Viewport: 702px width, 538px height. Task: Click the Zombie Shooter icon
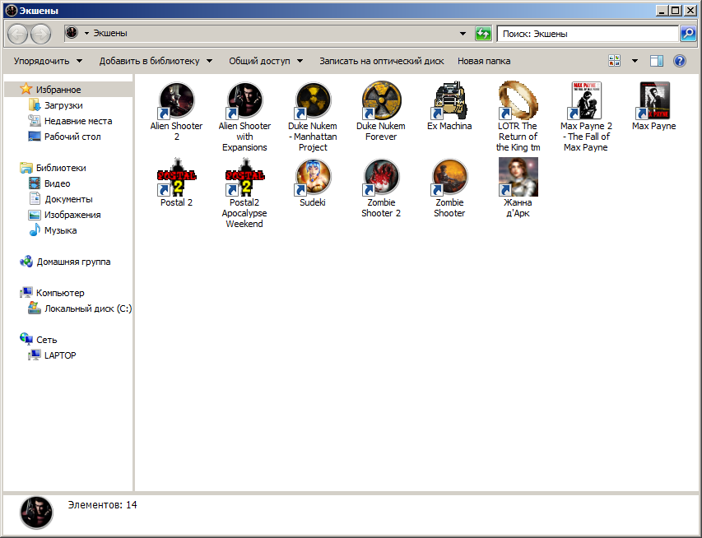point(449,177)
